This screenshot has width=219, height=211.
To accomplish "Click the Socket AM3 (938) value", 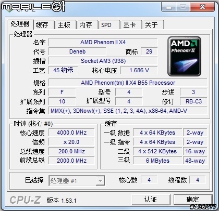I will click(103, 61).
